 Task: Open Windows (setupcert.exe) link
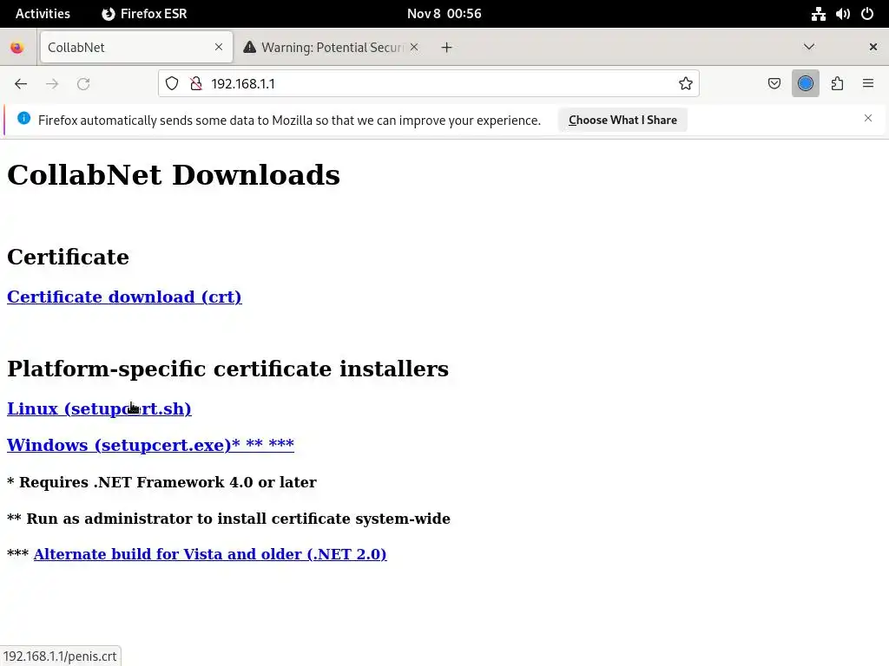pyautogui.click(x=150, y=445)
